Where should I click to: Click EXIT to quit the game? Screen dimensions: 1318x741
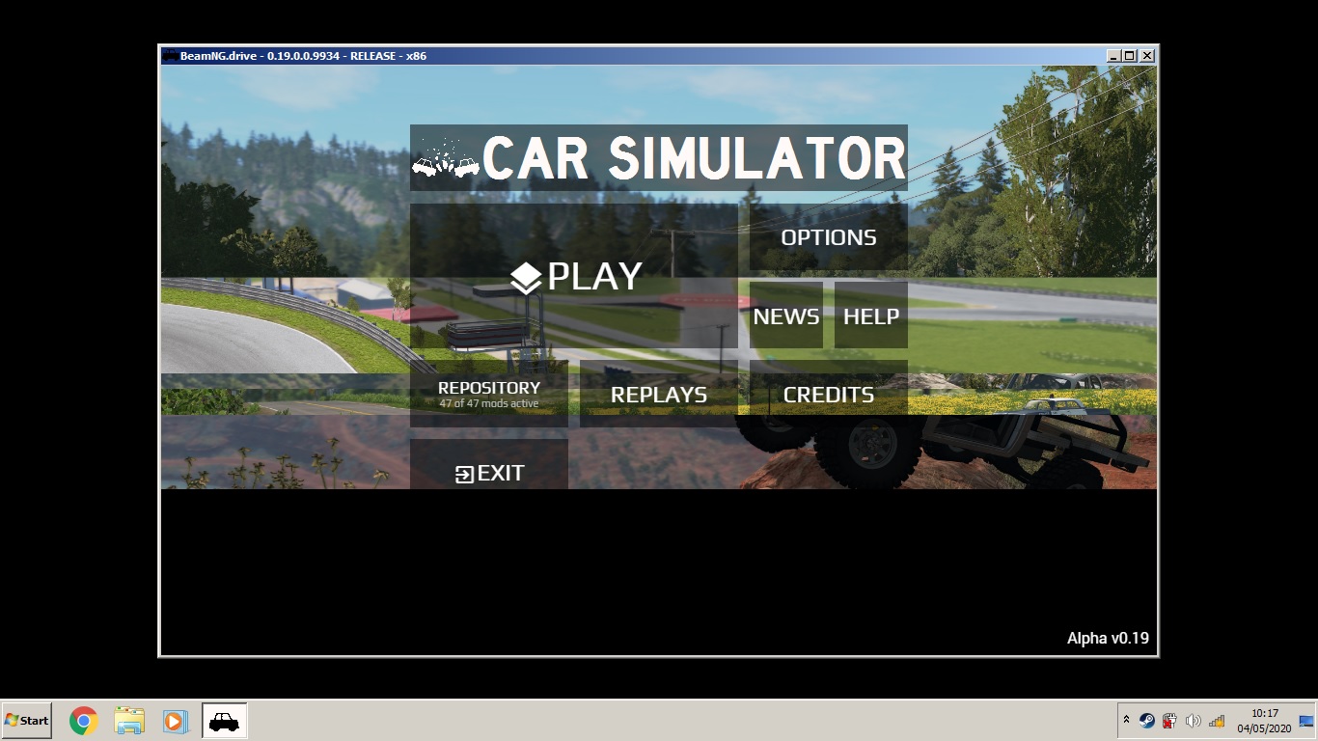489,464
